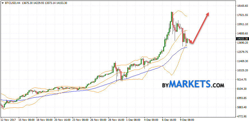Select the 20 Nov 16:00 time label
This screenshot has width=249, height=123.
click(x=63, y=120)
